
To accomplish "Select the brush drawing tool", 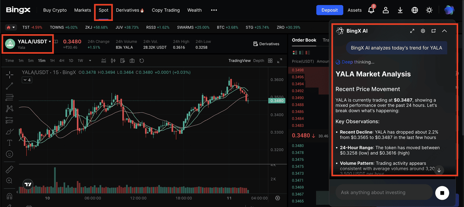I will [10, 131].
